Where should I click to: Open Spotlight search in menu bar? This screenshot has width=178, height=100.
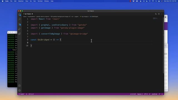tap(156, 1)
